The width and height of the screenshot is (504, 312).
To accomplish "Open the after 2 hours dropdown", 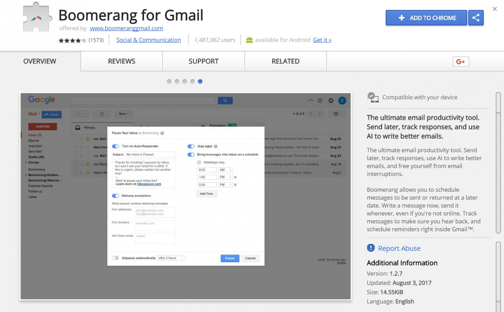I will pyautogui.click(x=172, y=258).
